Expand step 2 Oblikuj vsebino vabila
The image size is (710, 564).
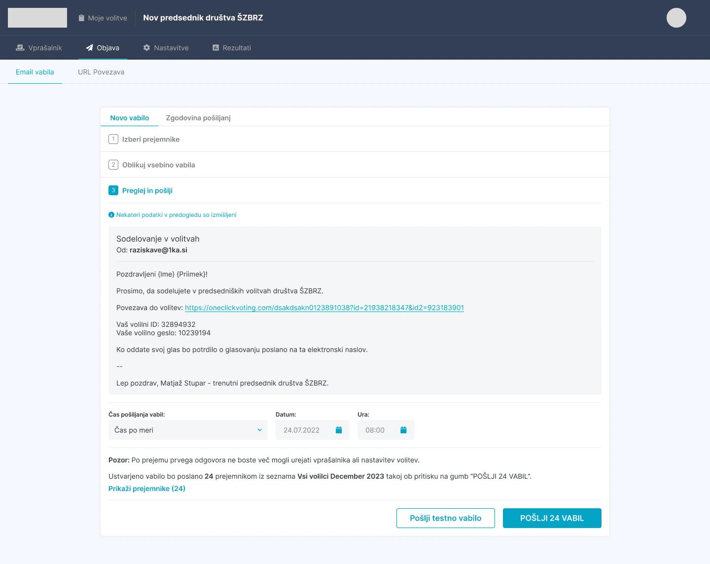(158, 165)
